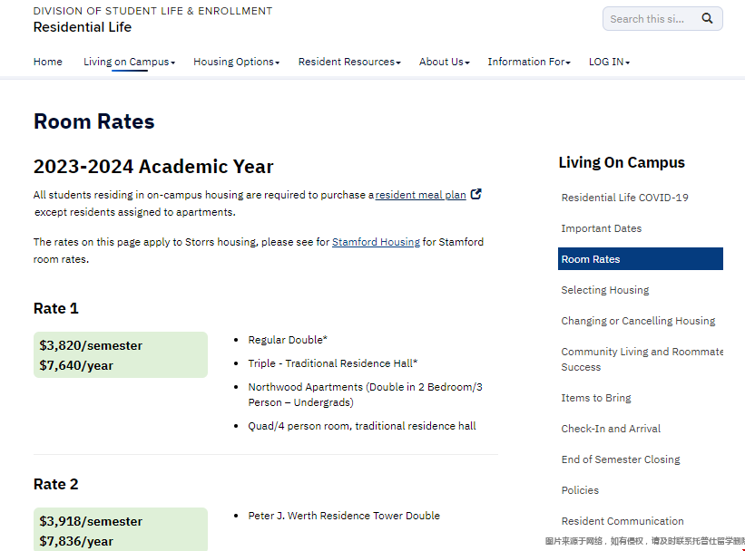Screen dimensions: 745x551
Task: Open the About Us dropdown menu
Action: click(444, 62)
